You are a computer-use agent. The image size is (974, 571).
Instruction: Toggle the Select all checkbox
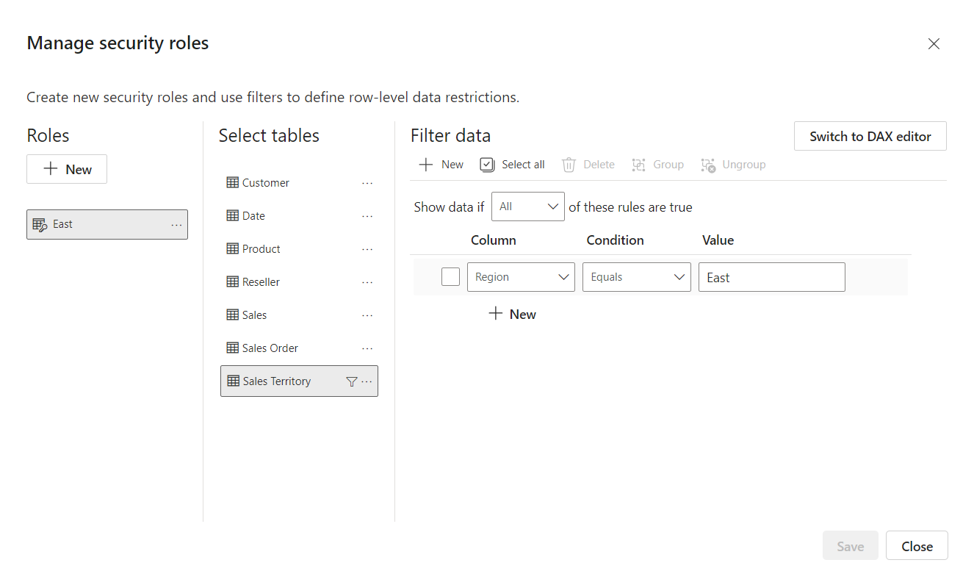coord(486,164)
